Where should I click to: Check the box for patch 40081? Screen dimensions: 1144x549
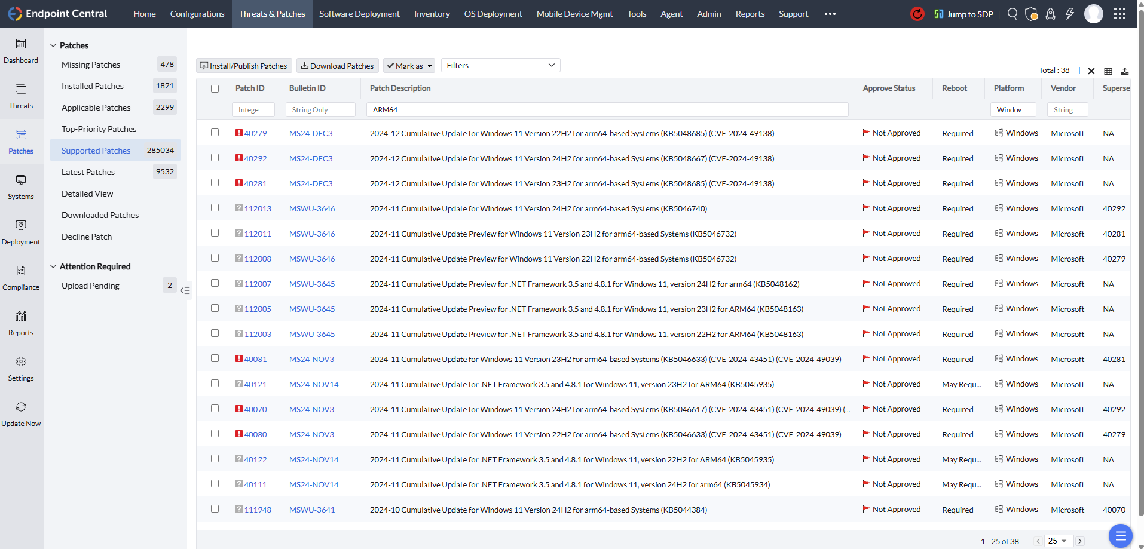click(x=215, y=358)
